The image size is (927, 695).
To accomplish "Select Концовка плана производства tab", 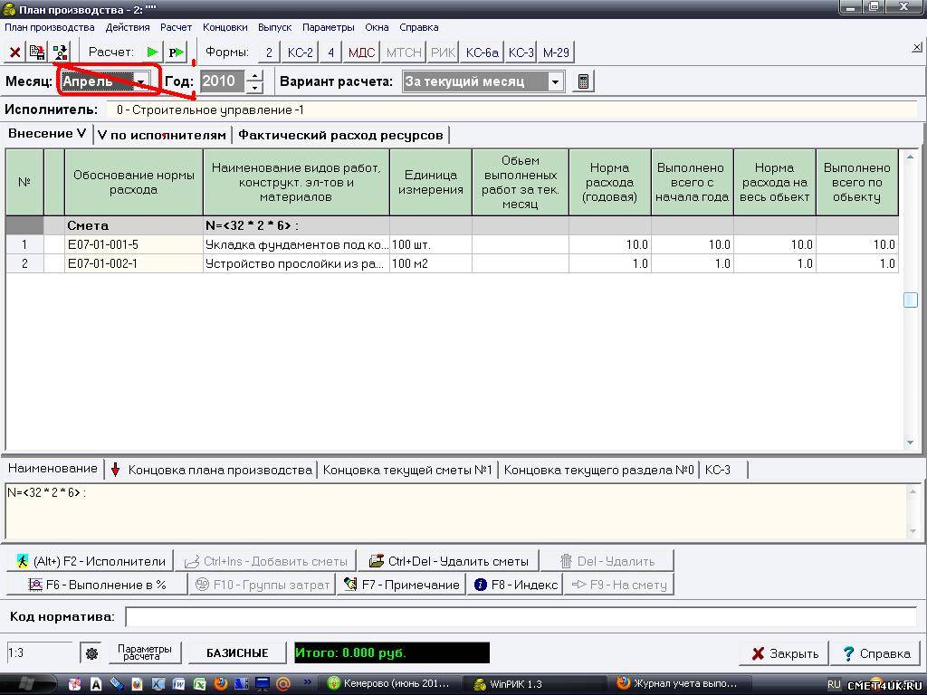I will 219,470.
